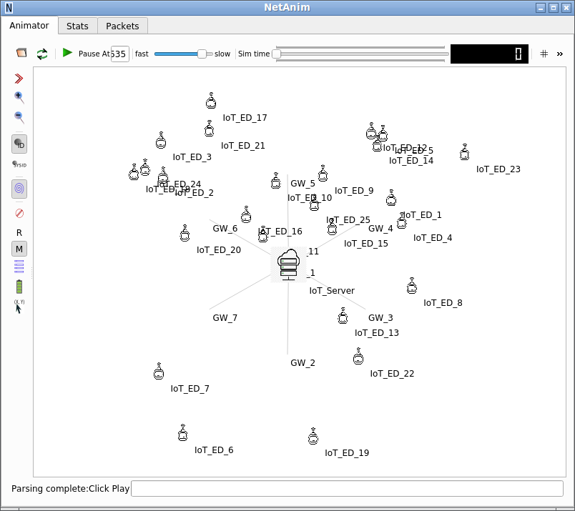
Task: Select the IoT_ED_3 node icon
Action: click(161, 140)
